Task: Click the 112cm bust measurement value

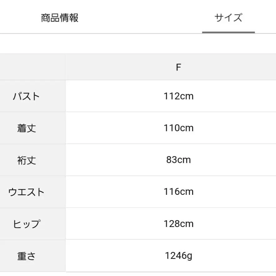Action: point(179,96)
